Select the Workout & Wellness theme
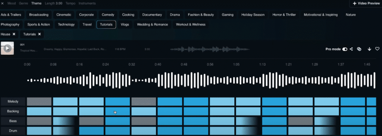 coord(191,24)
